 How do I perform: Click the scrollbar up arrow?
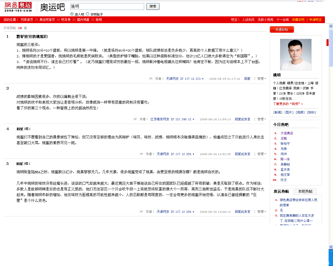[x=331, y=26]
